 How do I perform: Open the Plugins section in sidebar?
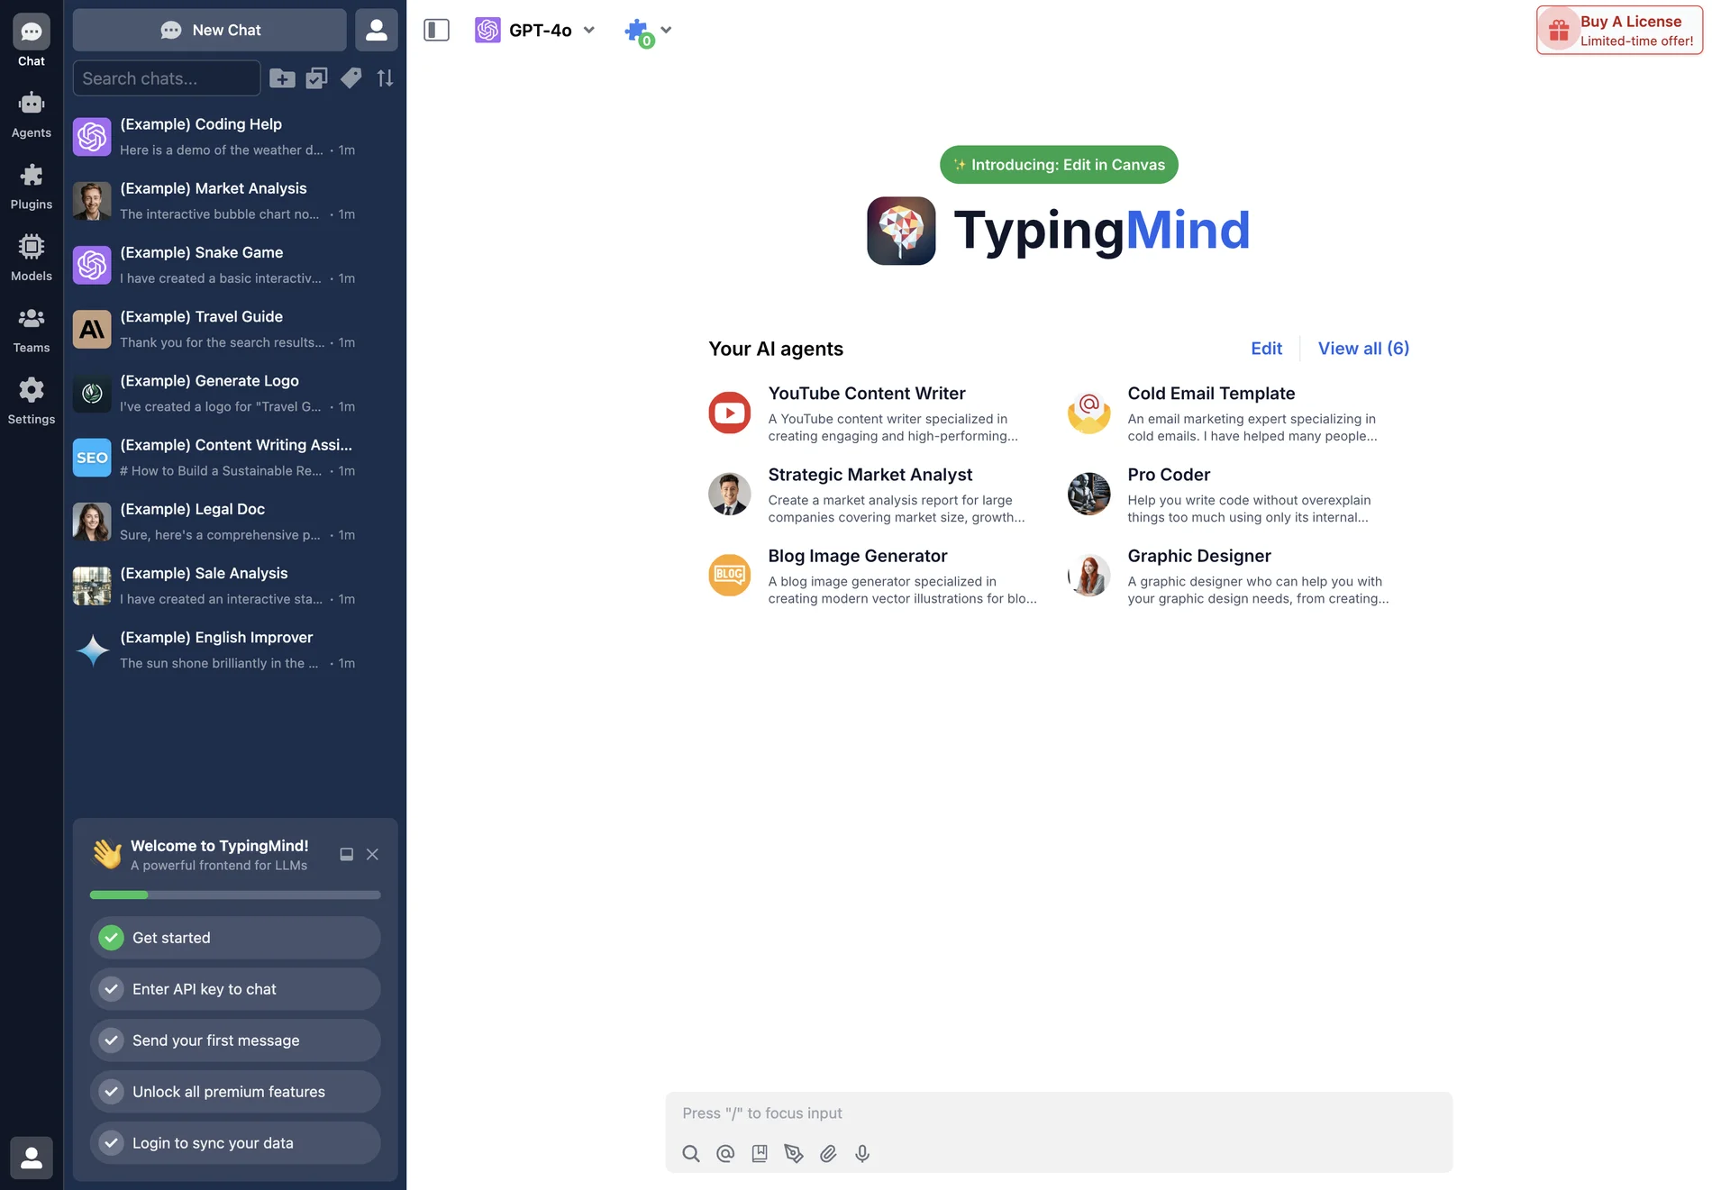(32, 186)
